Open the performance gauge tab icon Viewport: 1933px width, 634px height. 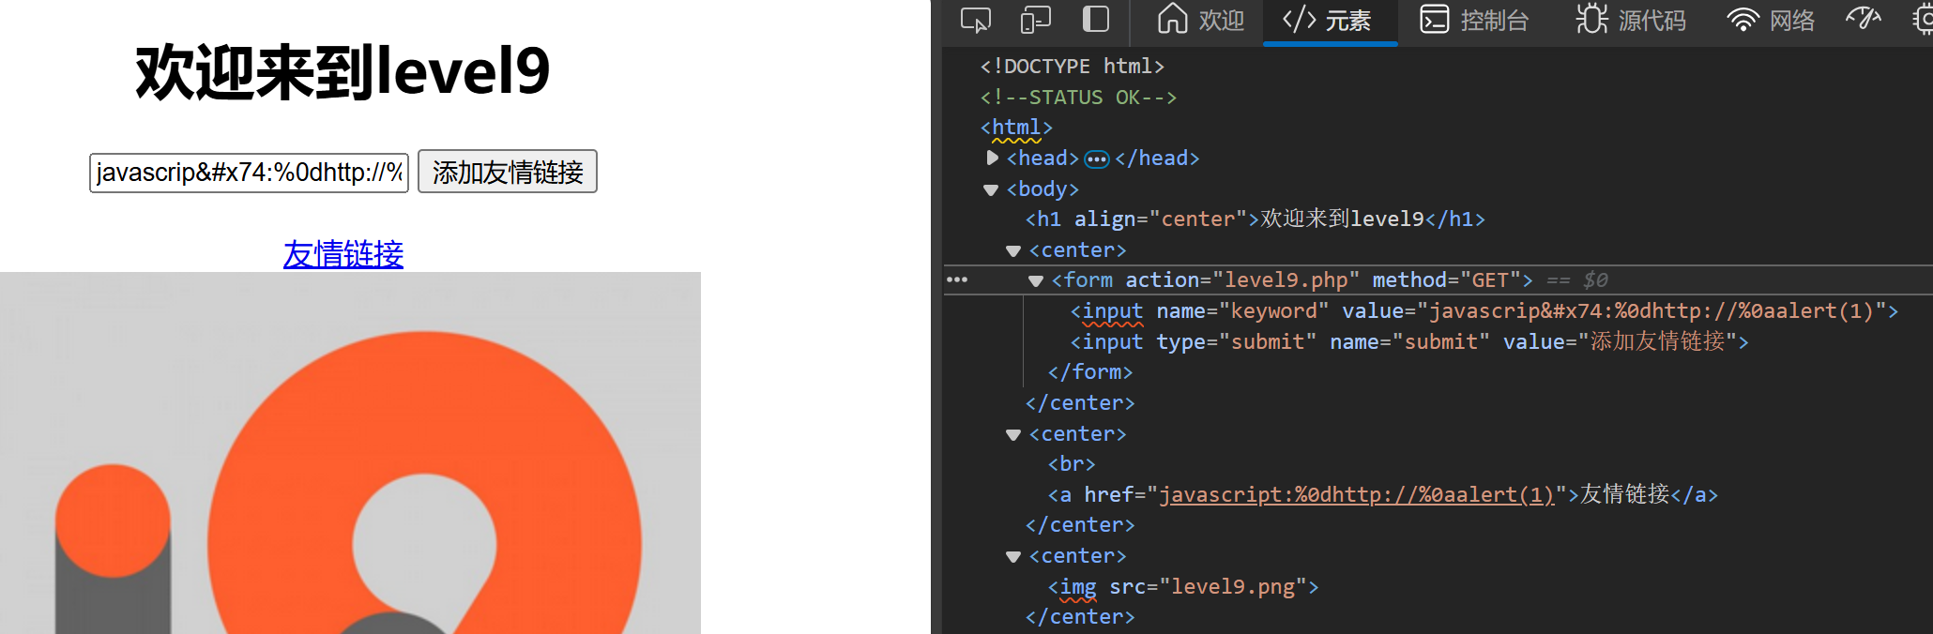pyautogui.click(x=1864, y=20)
